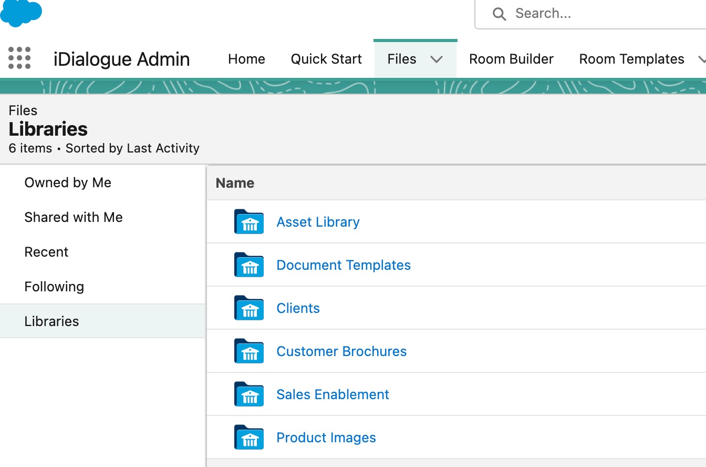Viewport: 706px width, 467px height.
Task: Click the search magnifier icon
Action: click(499, 14)
